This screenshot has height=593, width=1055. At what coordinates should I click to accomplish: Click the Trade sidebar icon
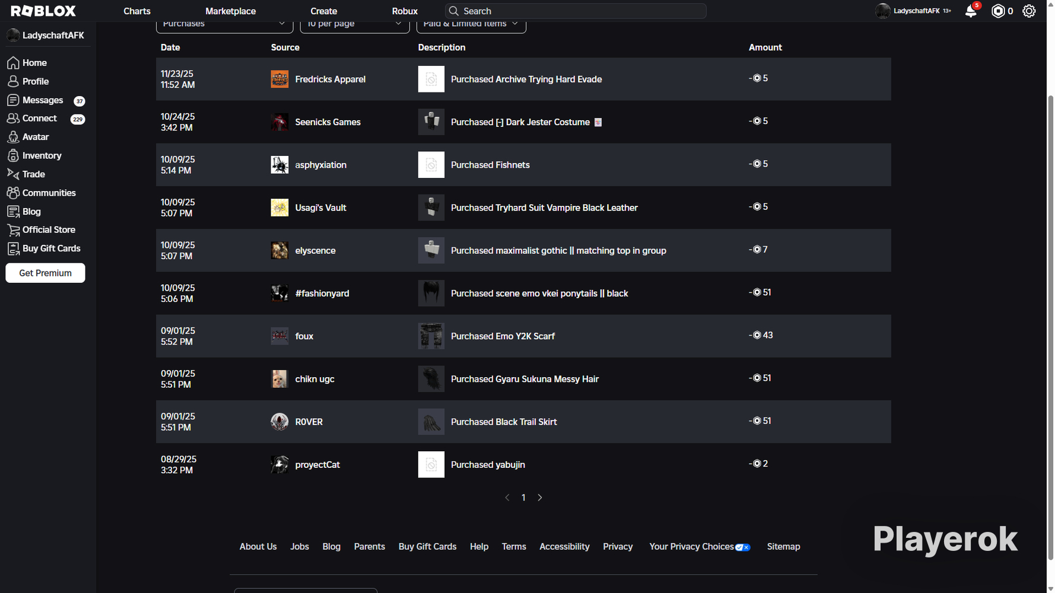(13, 174)
